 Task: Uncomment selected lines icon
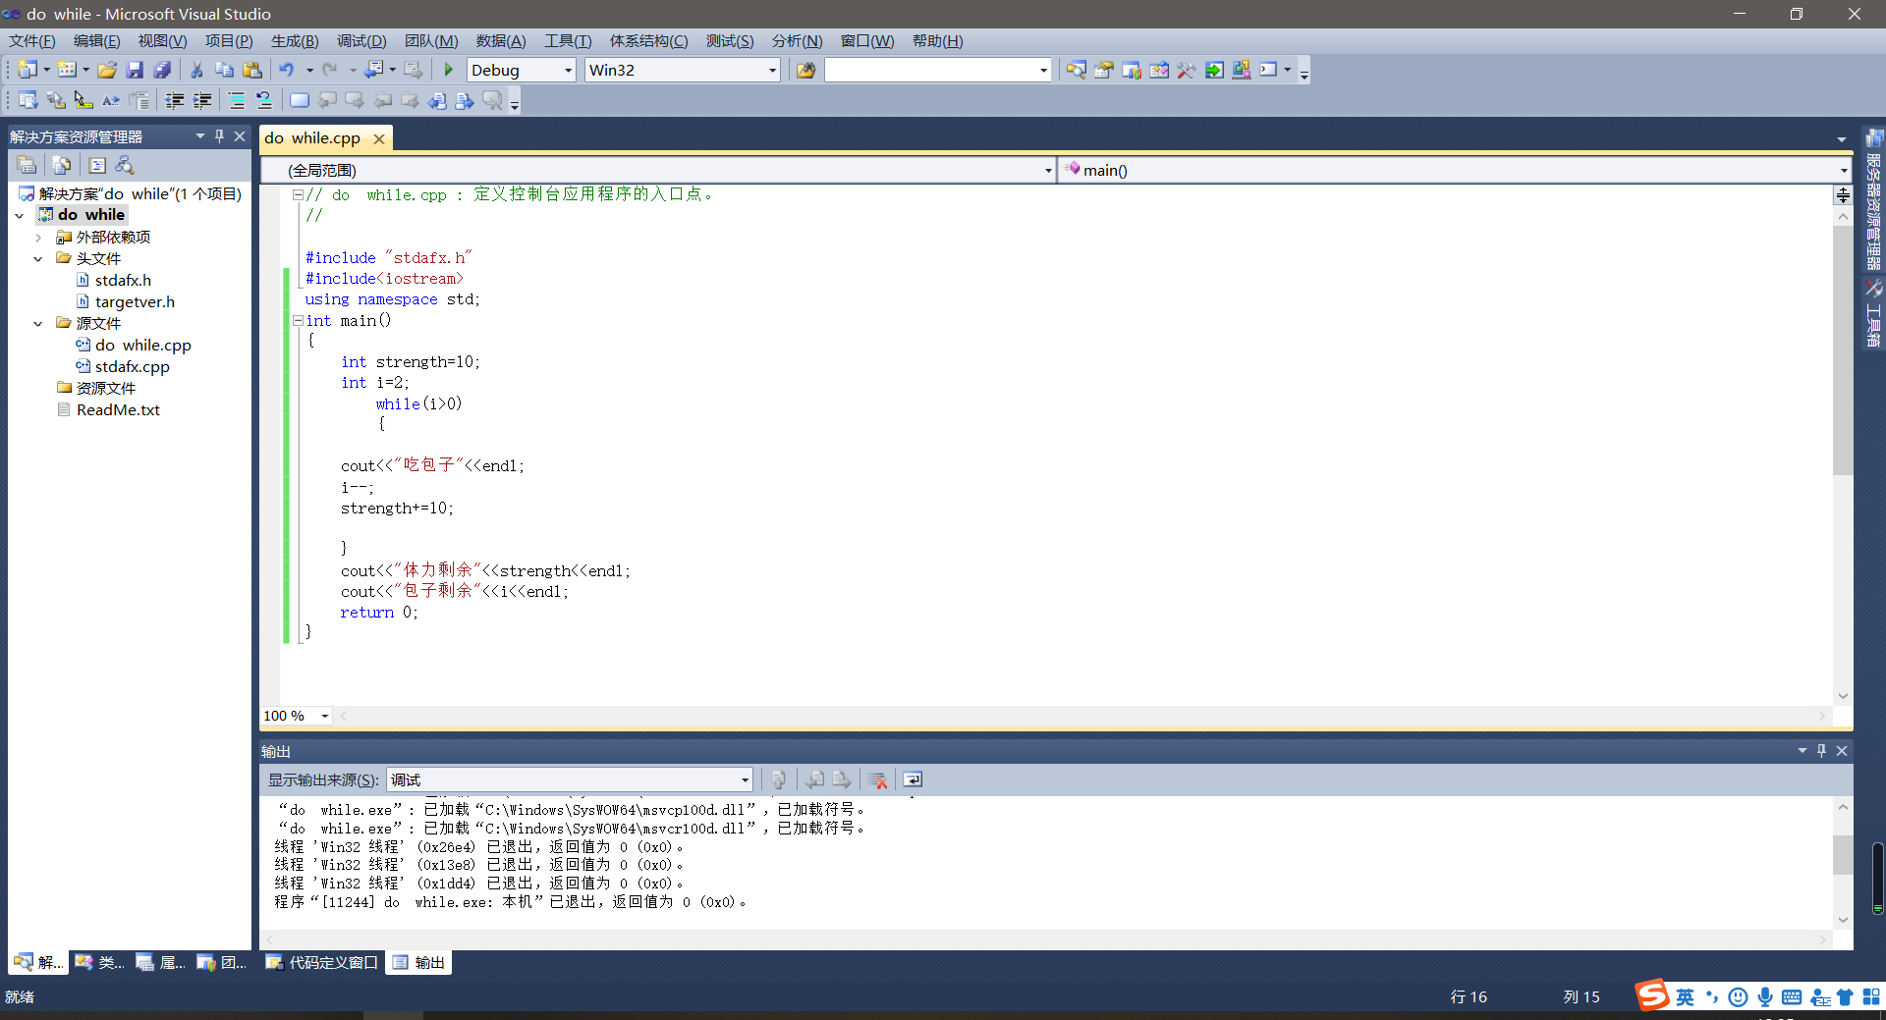click(264, 100)
